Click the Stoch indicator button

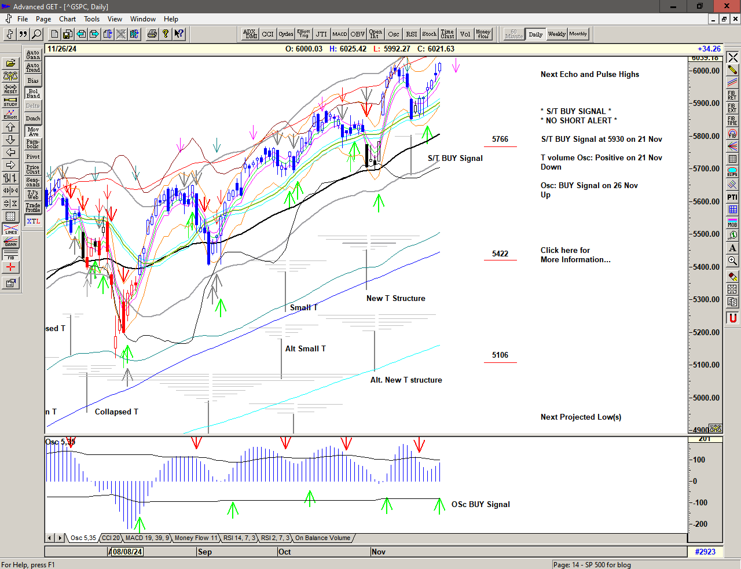click(x=429, y=34)
